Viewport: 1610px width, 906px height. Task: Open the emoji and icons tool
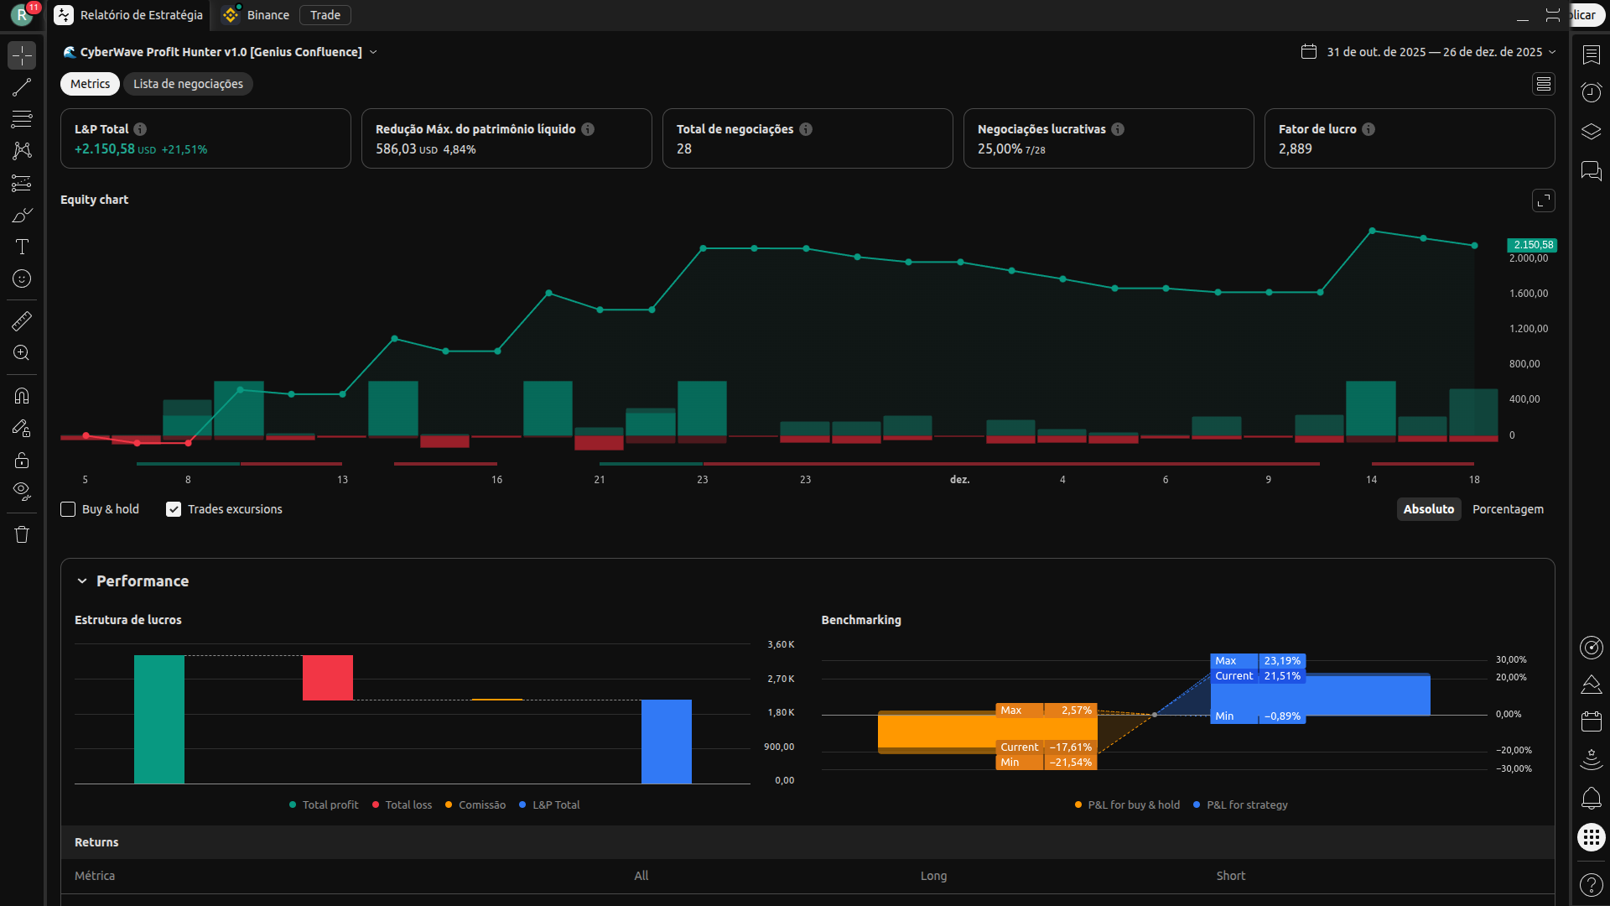22,279
